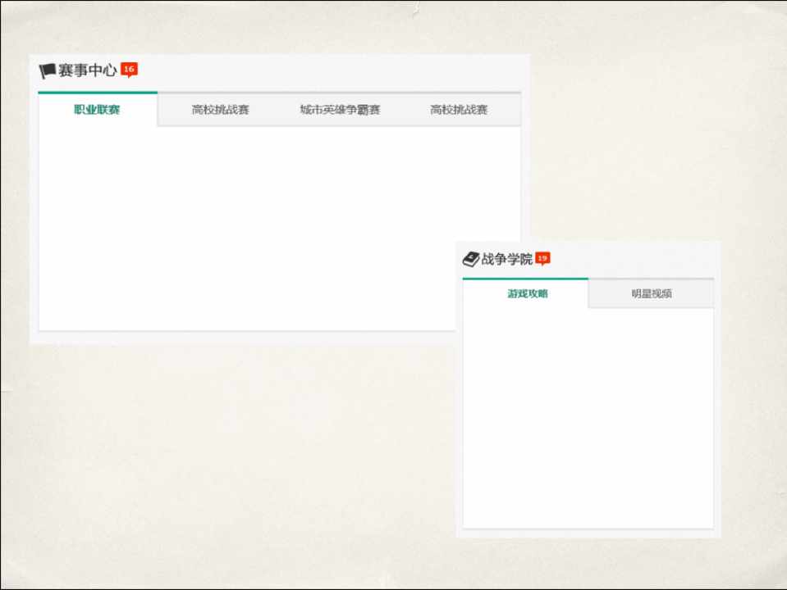Screen dimensions: 787x590
Task: Click the flag icon beside 赛事中心
Action: tap(47, 71)
